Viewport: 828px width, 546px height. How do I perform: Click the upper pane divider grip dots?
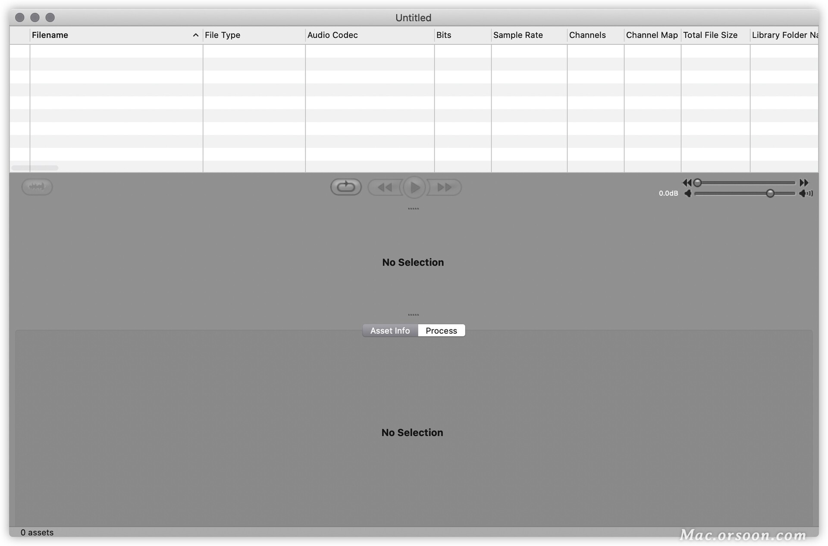coord(414,209)
